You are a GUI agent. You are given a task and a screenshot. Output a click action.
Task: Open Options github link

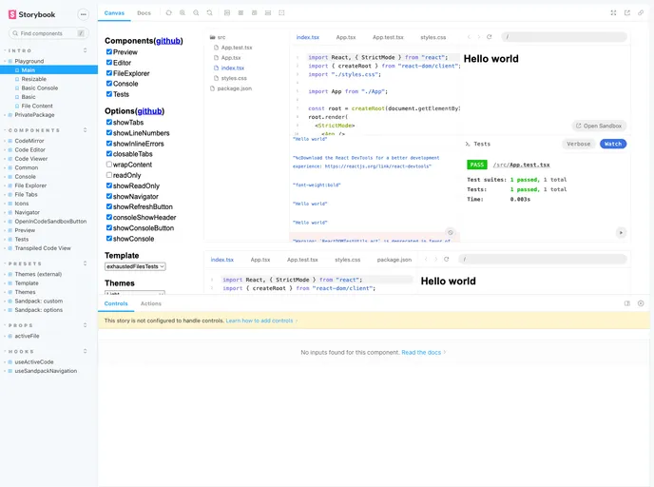click(x=150, y=111)
